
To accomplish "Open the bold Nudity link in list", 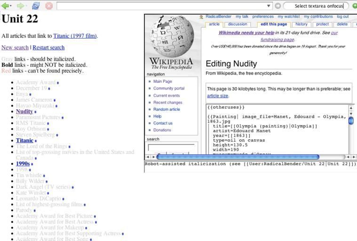I will pyautogui.click(x=24, y=112).
